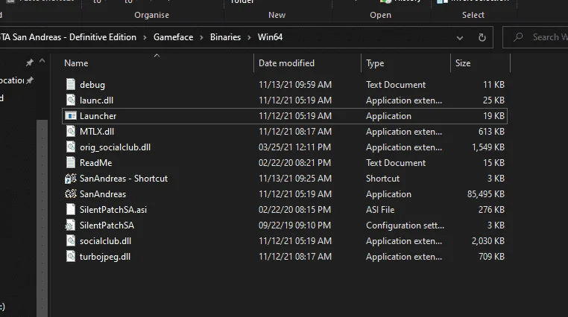Select the SanAndreas - Shortcut file name
This screenshot has width=568, height=317.
[124, 178]
